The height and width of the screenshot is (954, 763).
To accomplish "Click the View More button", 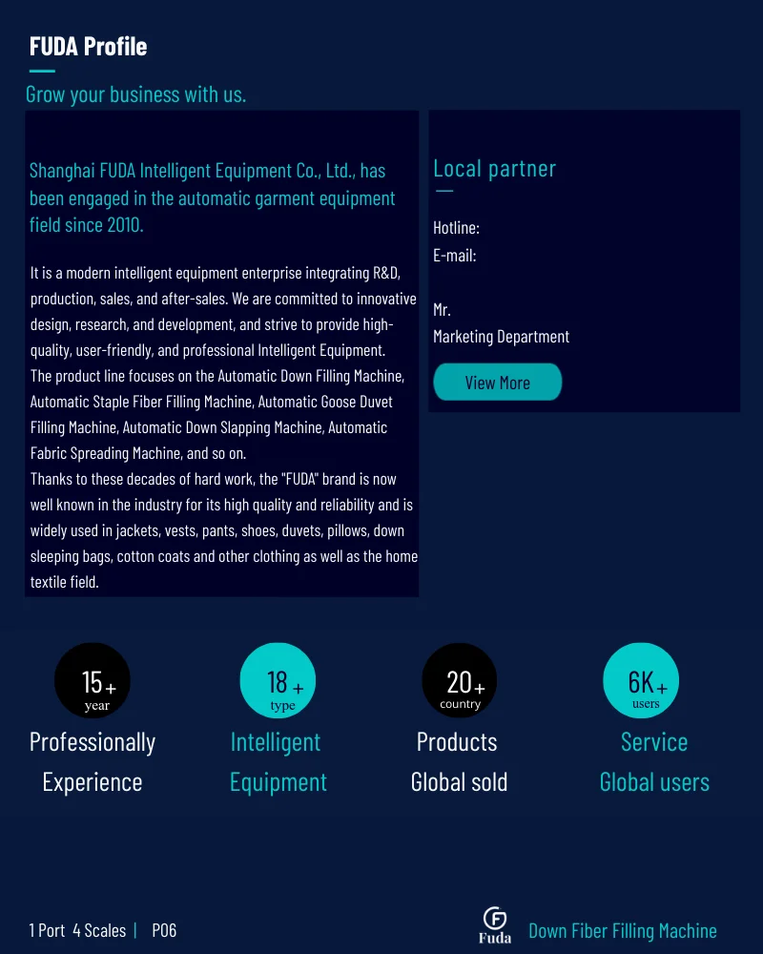I will click(x=497, y=383).
